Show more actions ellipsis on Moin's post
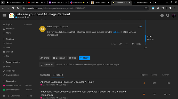Image resolution: width=178 pixels, height=99 pixels. pos(126,44)
